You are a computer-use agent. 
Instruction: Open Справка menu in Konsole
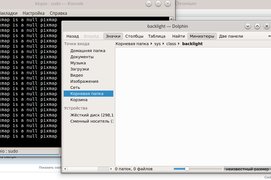[x=58, y=13]
